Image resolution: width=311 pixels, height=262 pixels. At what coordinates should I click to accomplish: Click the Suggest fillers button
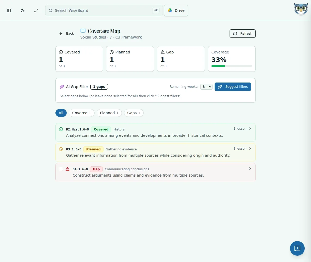233,87
